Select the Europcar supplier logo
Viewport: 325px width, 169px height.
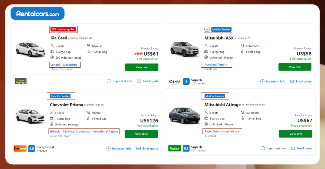(x=175, y=148)
